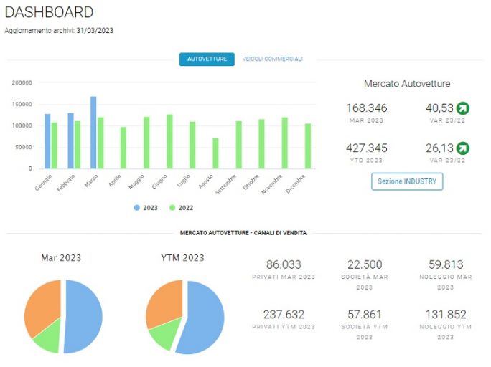Select the green Agosto 2022 bar
Screen dimensions: 491x367
215,153
